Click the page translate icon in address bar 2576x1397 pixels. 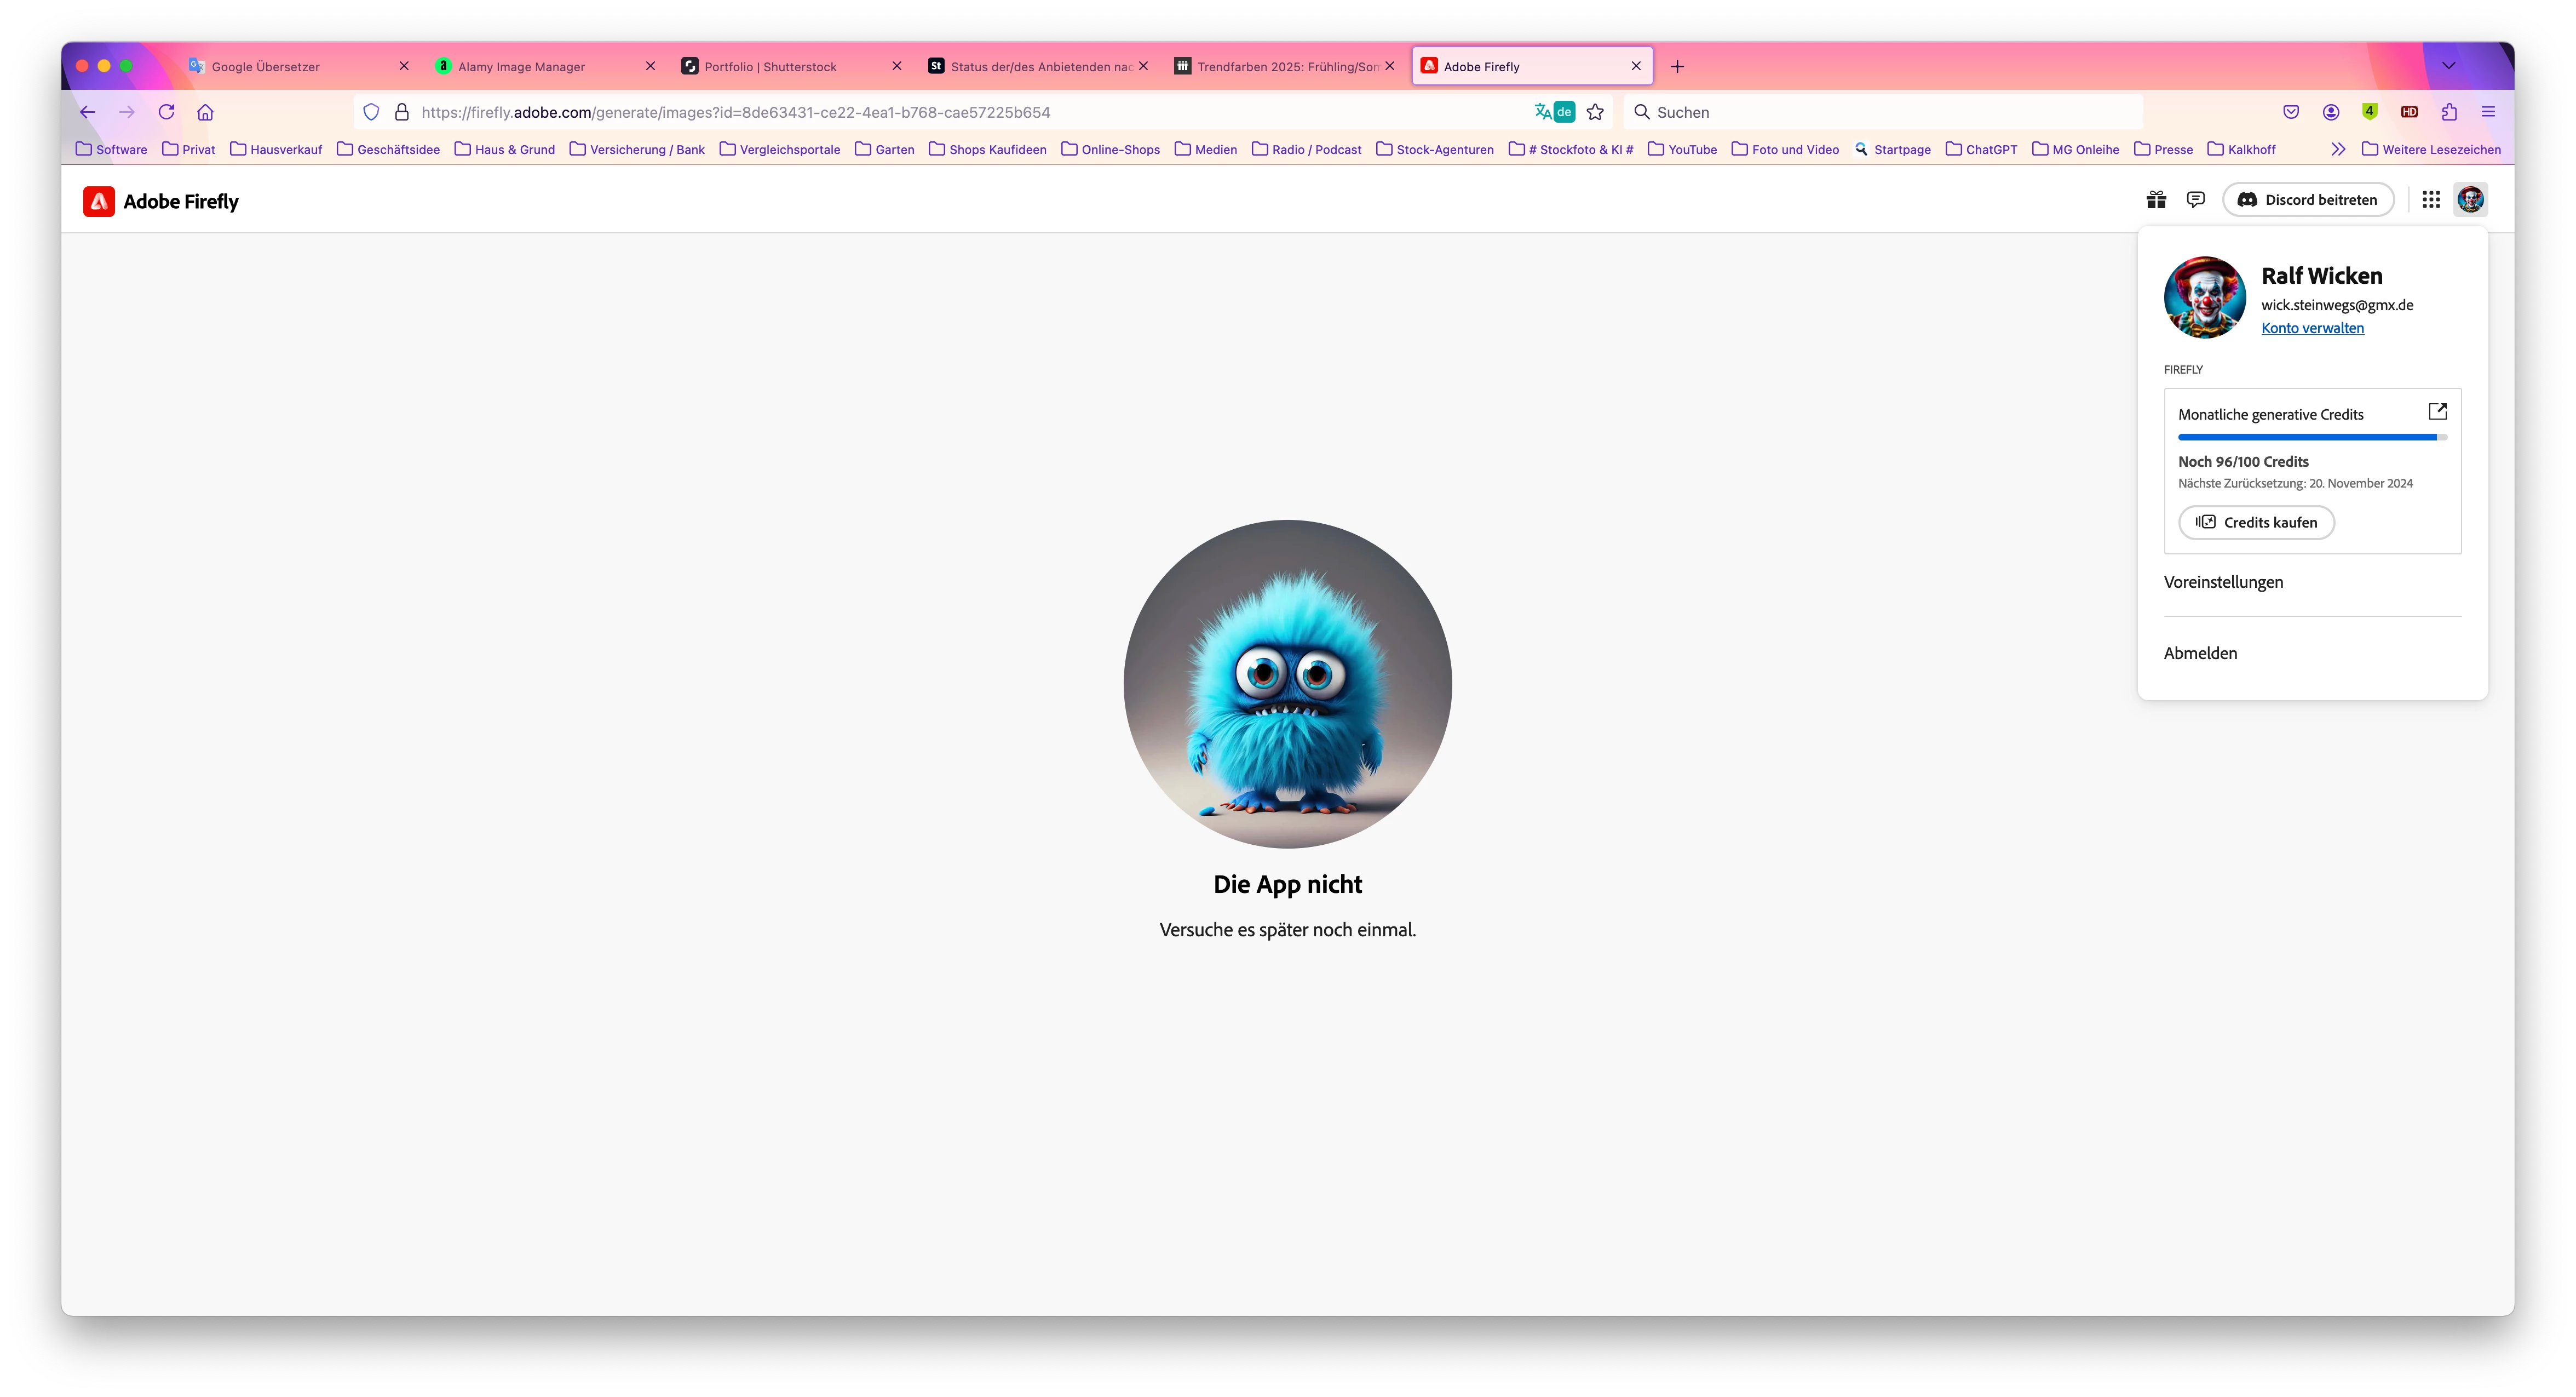coord(1543,112)
